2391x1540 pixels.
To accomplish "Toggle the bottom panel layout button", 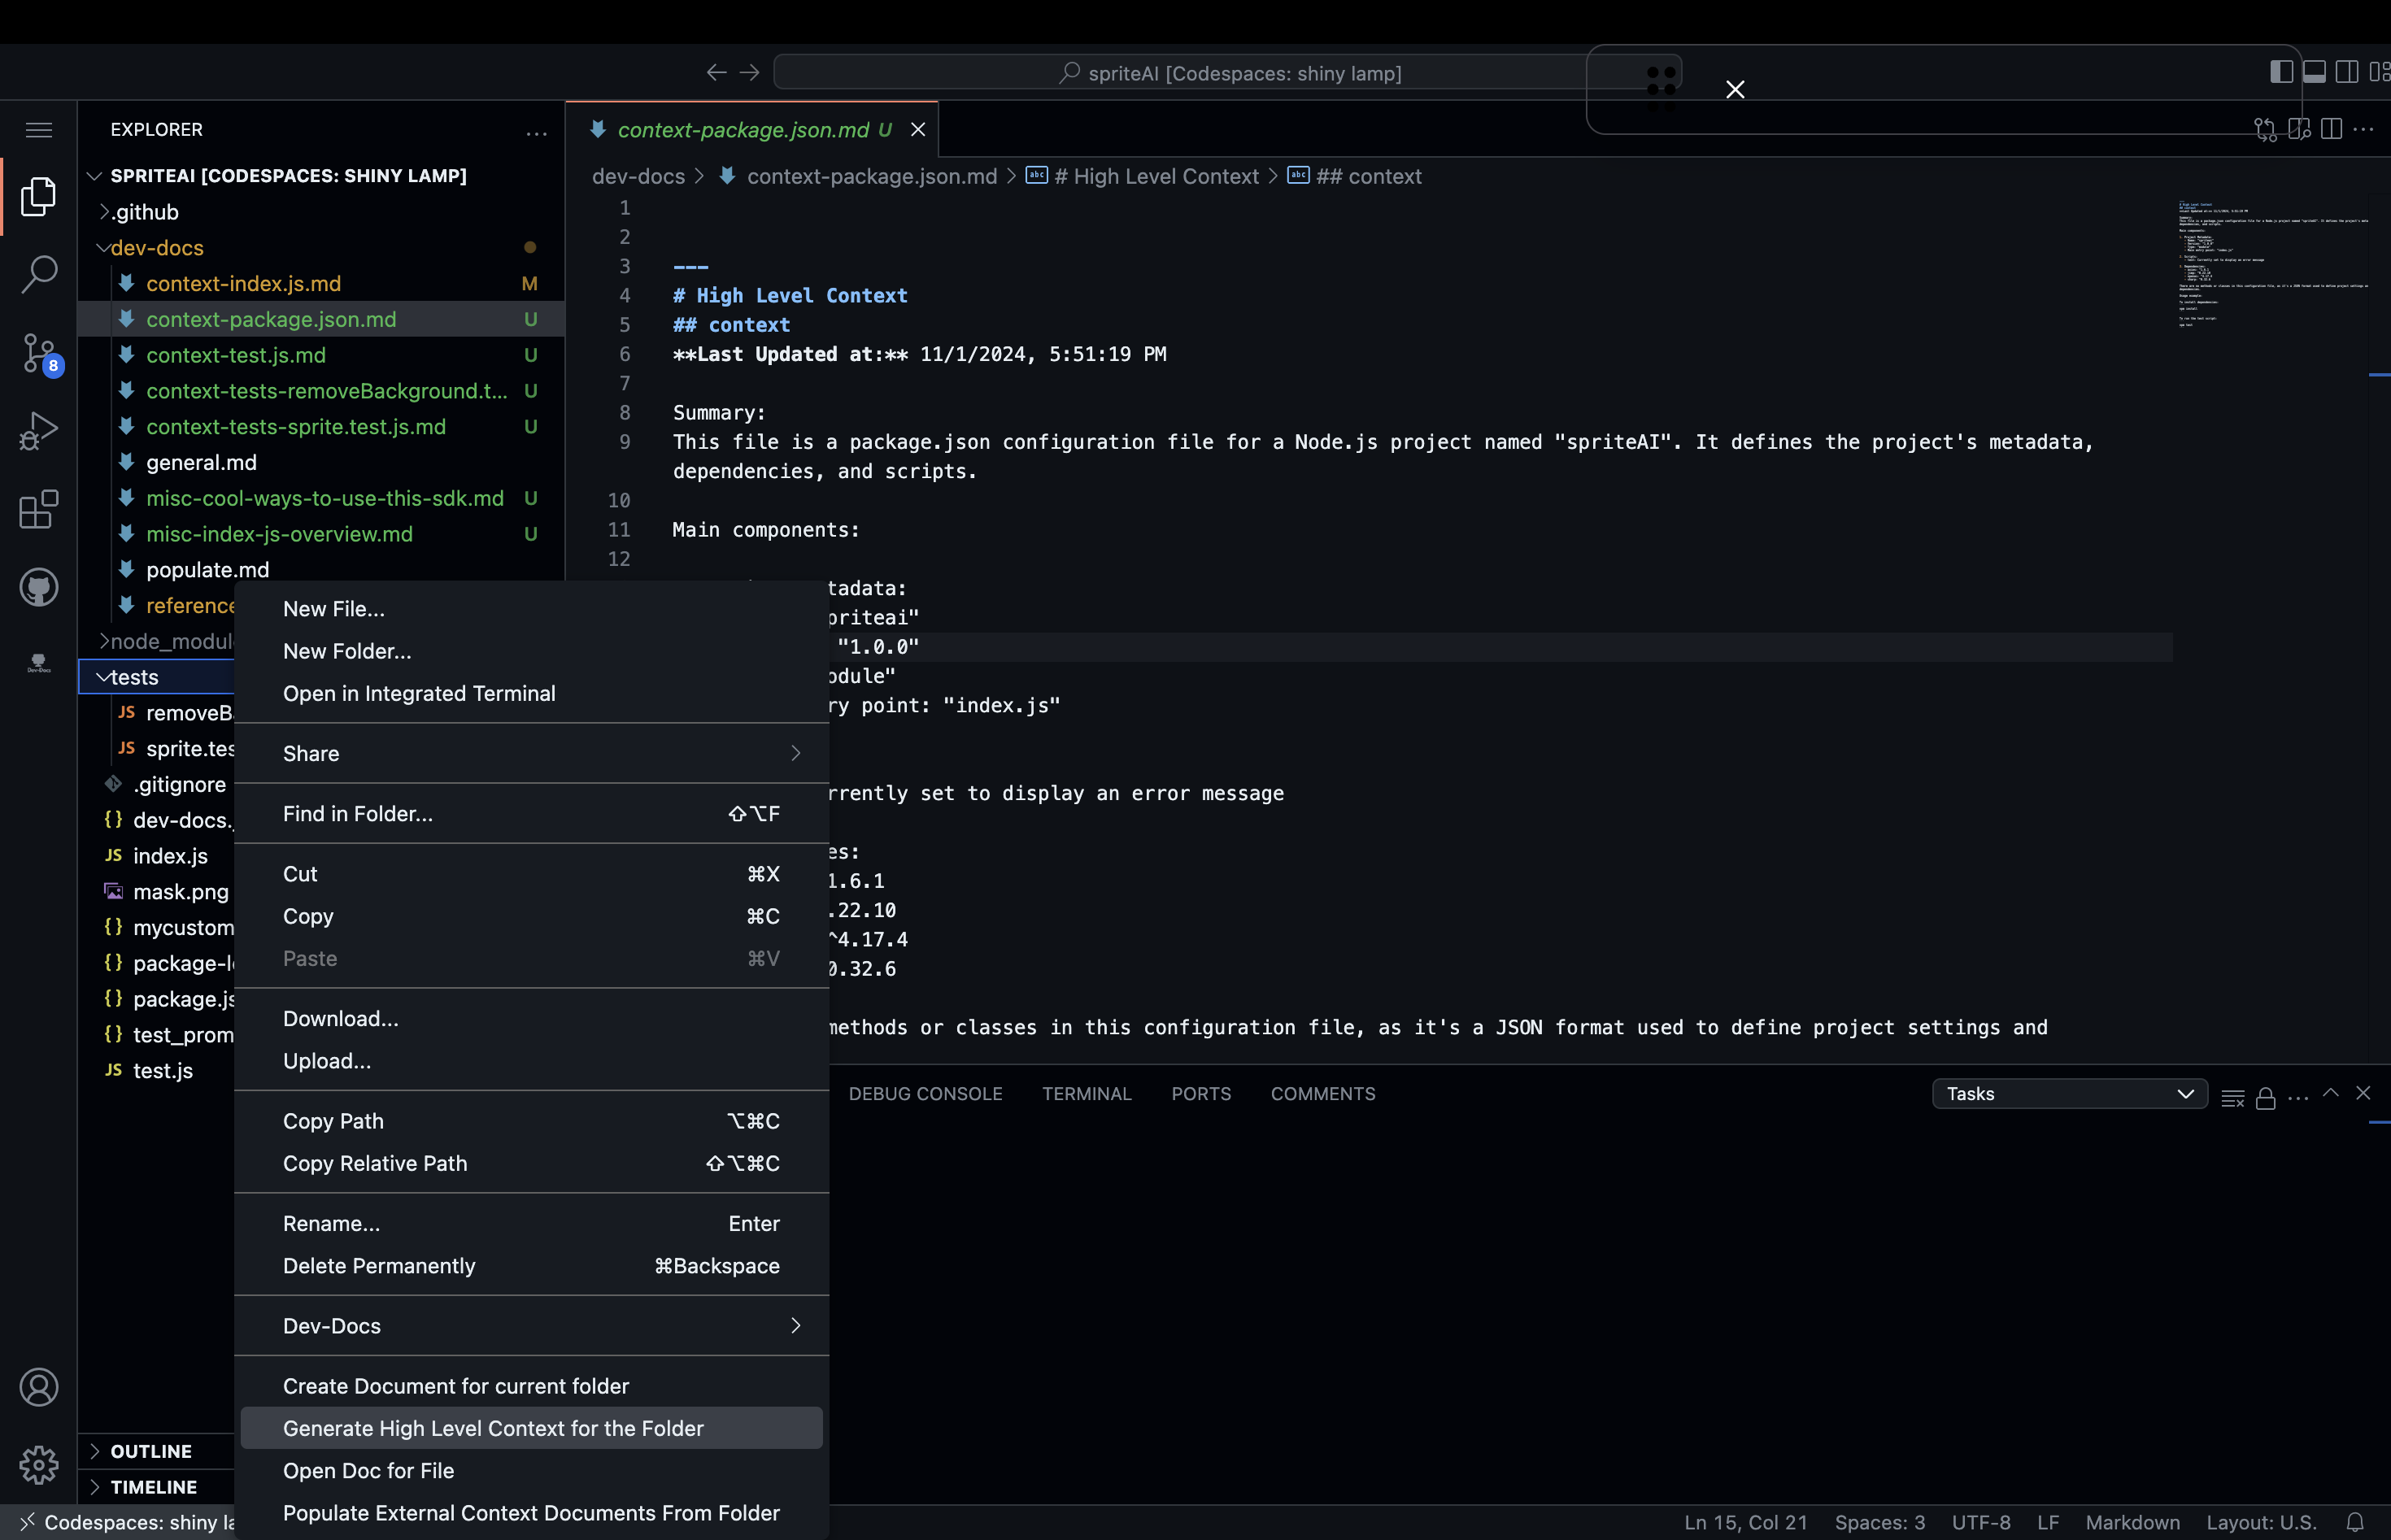I will click(2314, 72).
